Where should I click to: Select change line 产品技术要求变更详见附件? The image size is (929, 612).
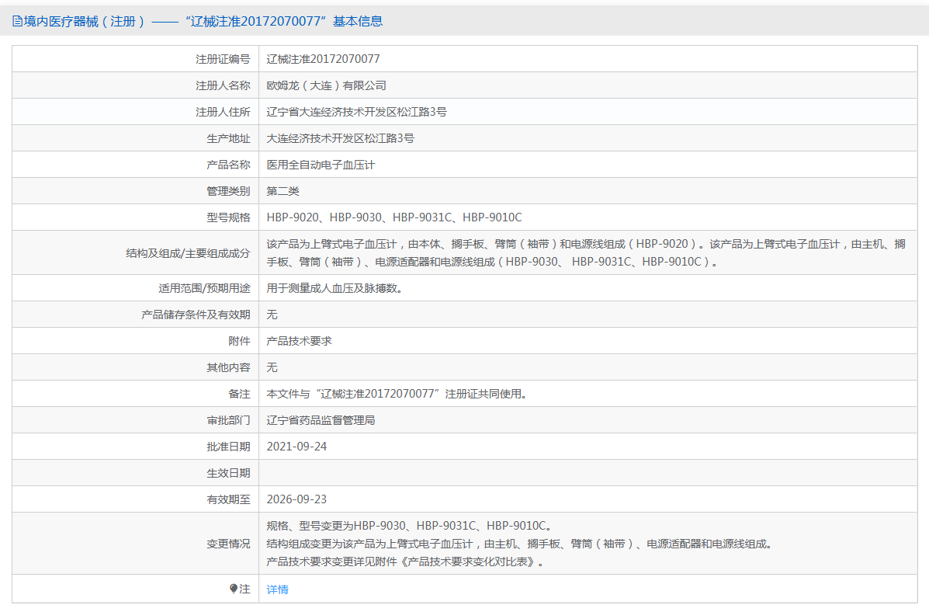tap(406, 562)
